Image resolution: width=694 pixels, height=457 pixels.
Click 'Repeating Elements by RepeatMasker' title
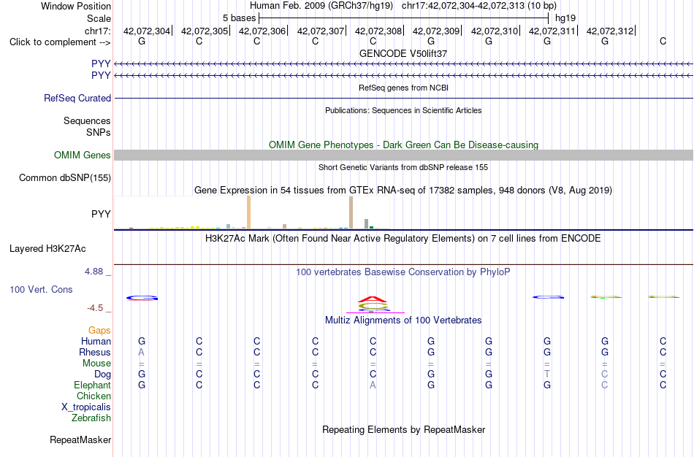pos(404,429)
